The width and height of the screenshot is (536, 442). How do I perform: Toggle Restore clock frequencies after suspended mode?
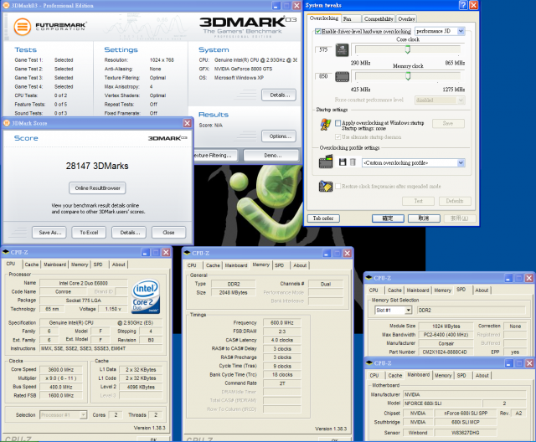(338, 186)
